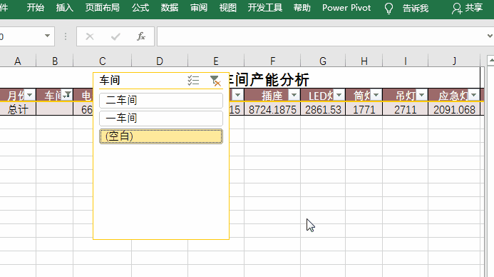Open the 视图 ribbon tab

[228, 8]
